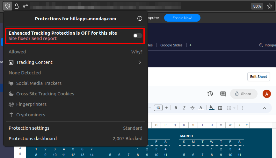Open the three-dot more options menu

242,108
